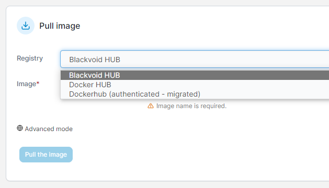
Task: Click the Pull image heading text
Action: coord(60,26)
